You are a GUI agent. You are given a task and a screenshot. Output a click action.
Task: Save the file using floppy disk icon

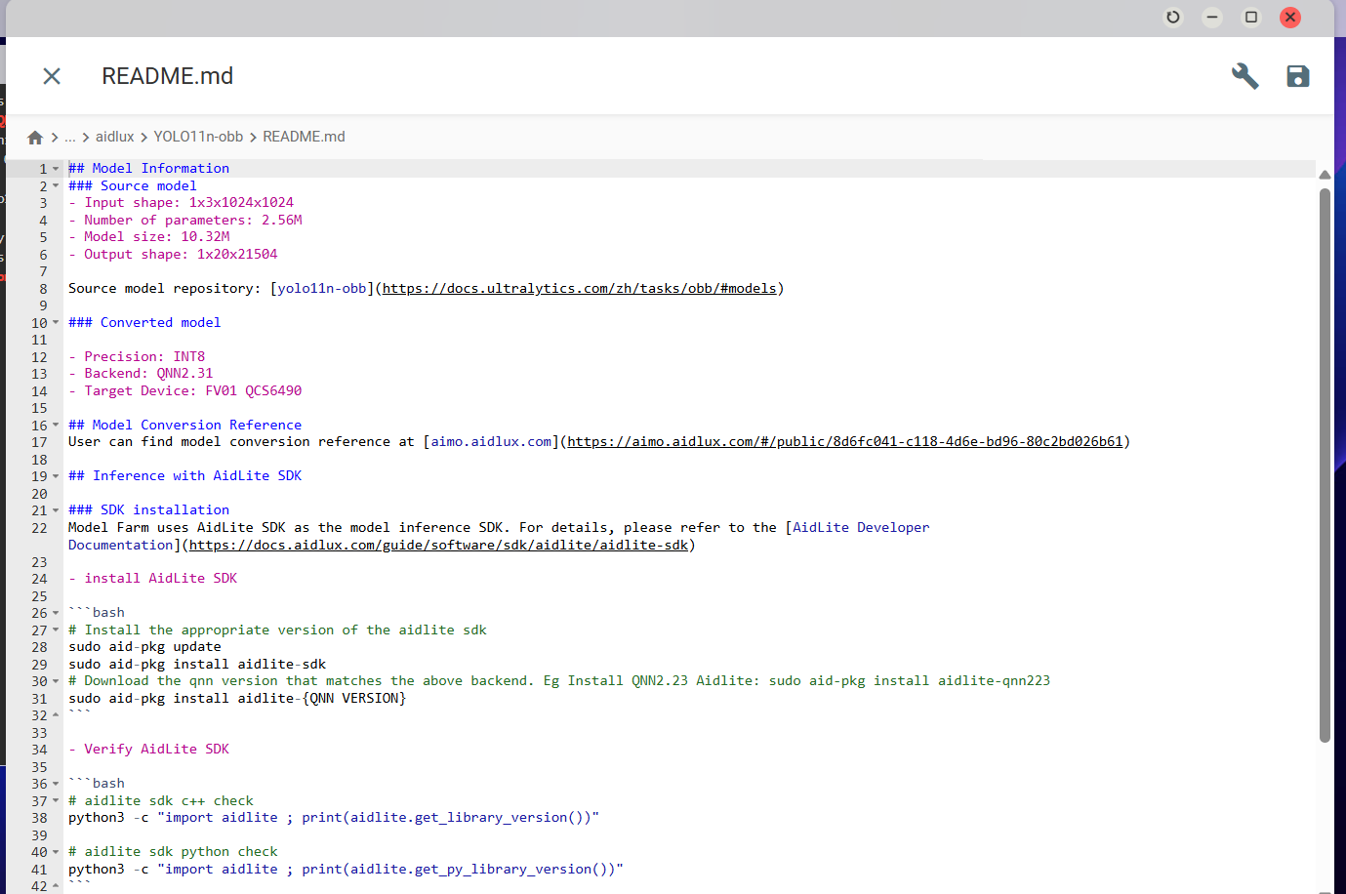tap(1297, 76)
